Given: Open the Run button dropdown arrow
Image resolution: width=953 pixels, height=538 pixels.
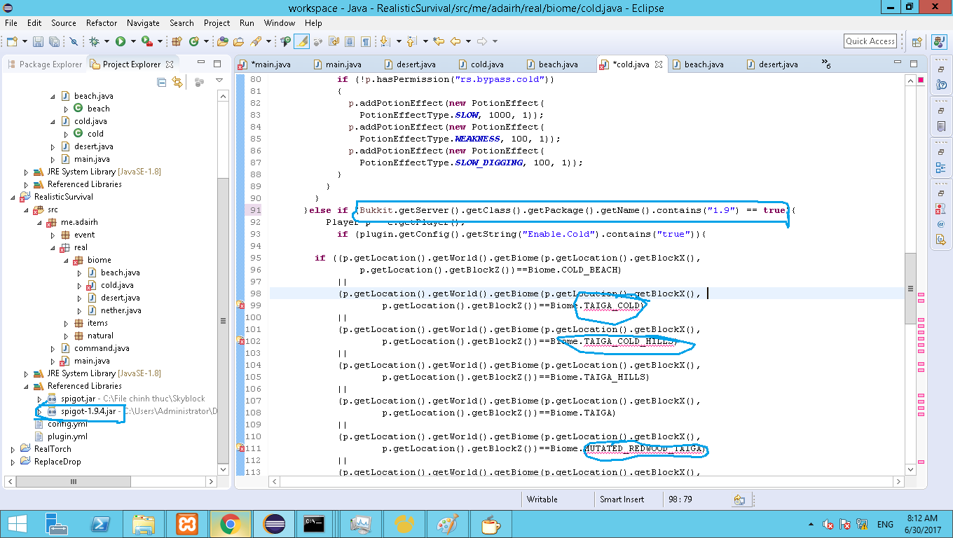Looking at the screenshot, I should (x=132, y=42).
